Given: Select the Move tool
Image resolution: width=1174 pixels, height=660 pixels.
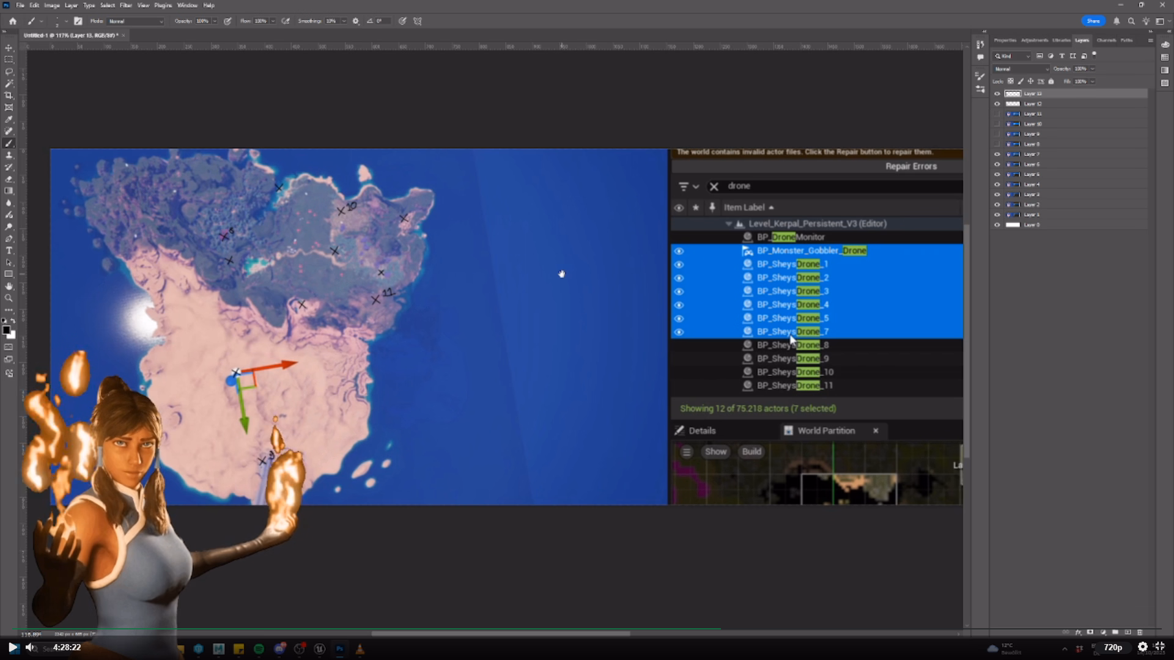Looking at the screenshot, I should click(x=9, y=48).
